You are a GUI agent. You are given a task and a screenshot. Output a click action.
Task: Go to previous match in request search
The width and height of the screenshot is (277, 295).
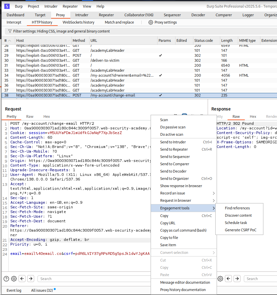[x=22, y=279]
